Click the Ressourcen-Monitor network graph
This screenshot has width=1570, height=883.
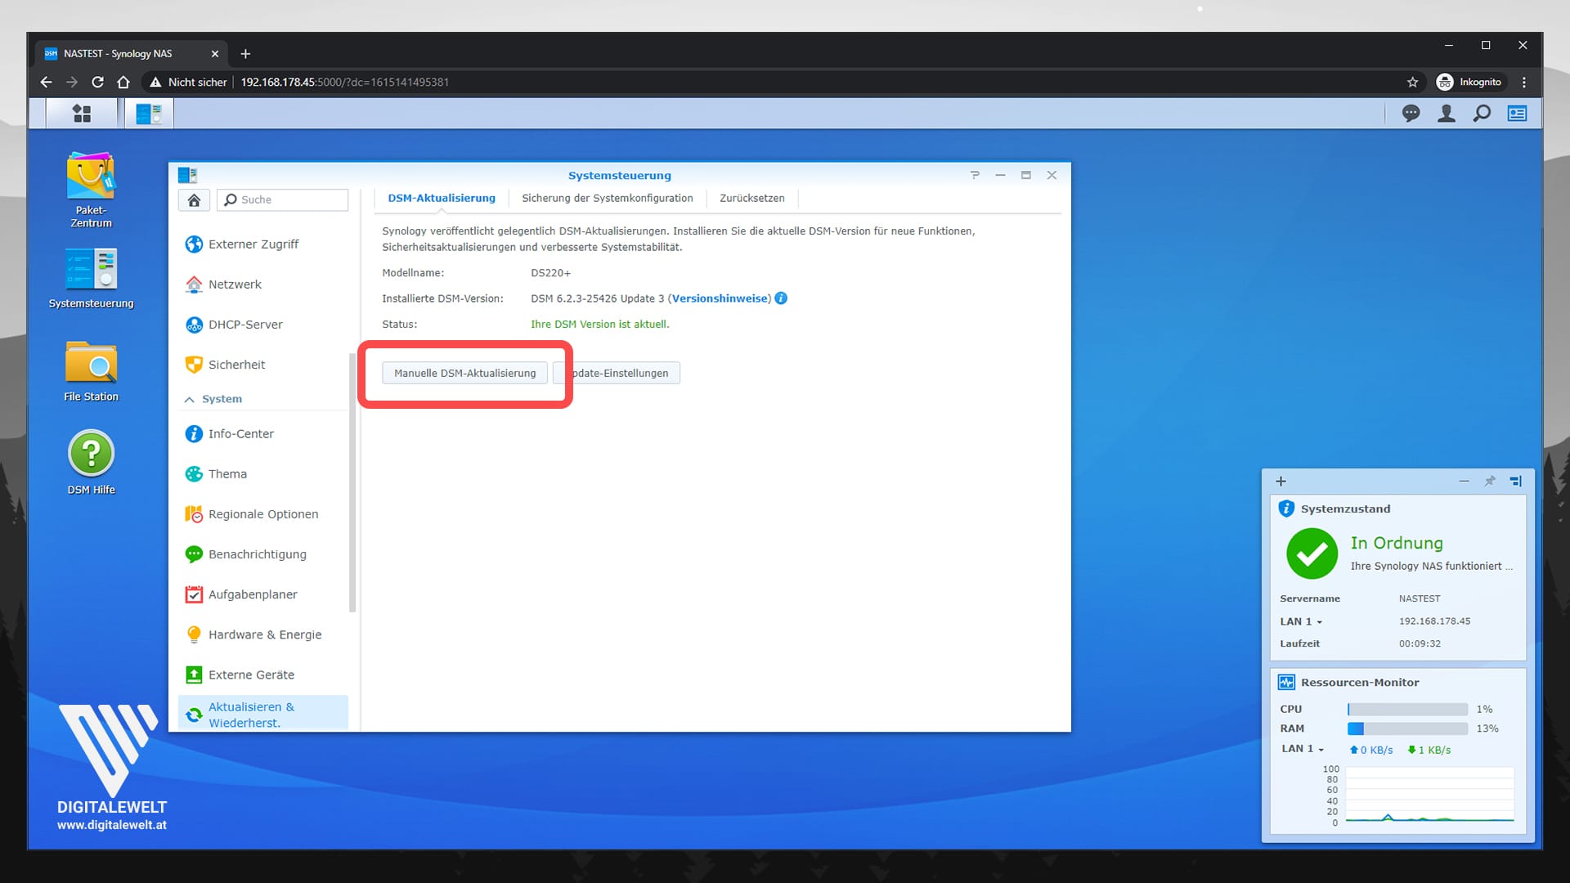[1429, 796]
